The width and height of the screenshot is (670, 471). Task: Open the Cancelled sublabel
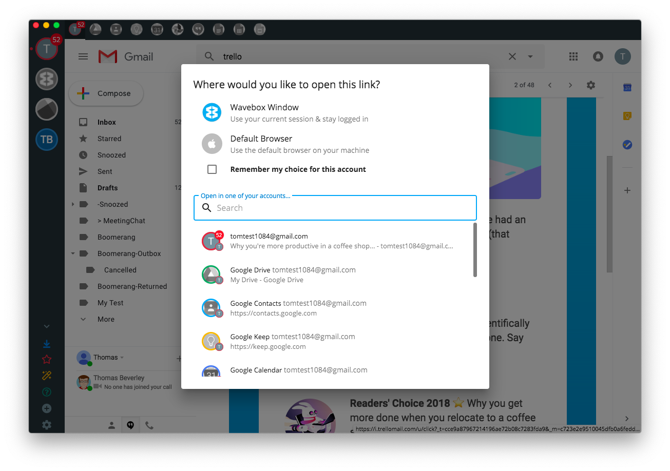tap(120, 270)
